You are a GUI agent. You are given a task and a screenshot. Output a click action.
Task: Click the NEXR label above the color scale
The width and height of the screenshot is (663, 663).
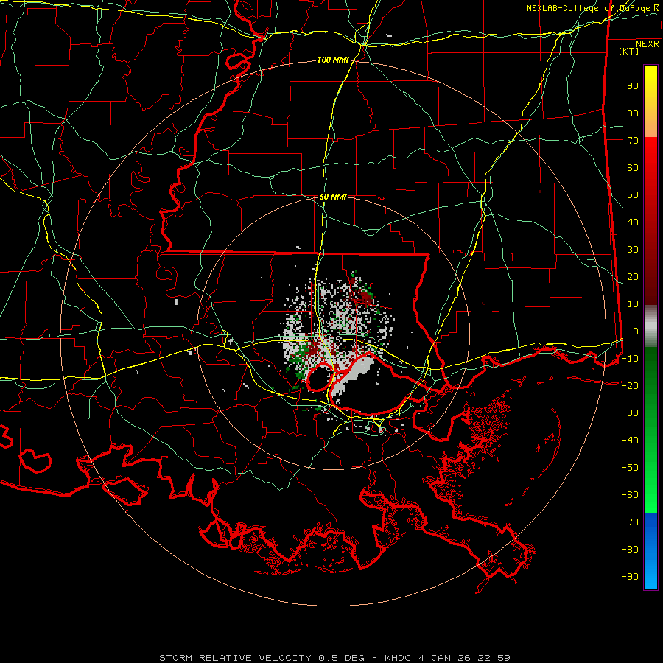tap(647, 44)
